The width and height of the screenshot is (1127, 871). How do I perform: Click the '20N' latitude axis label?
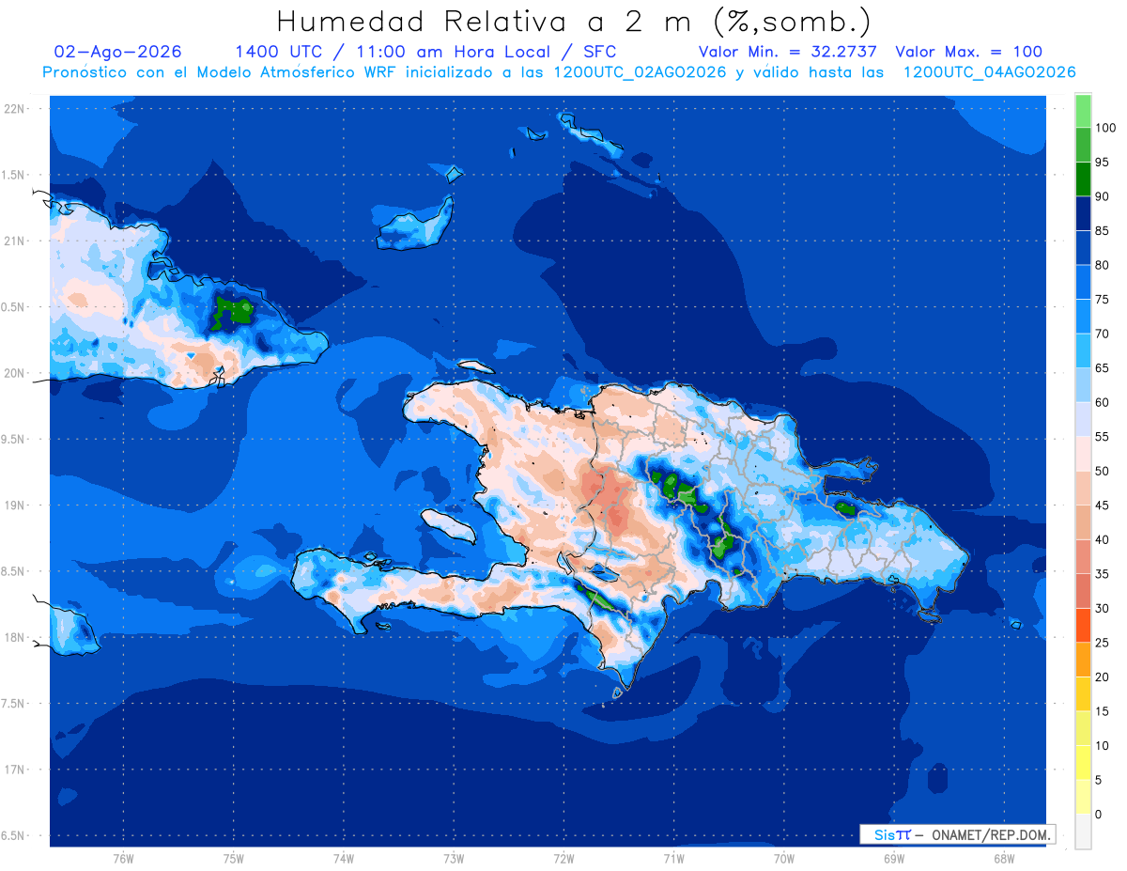(15, 373)
